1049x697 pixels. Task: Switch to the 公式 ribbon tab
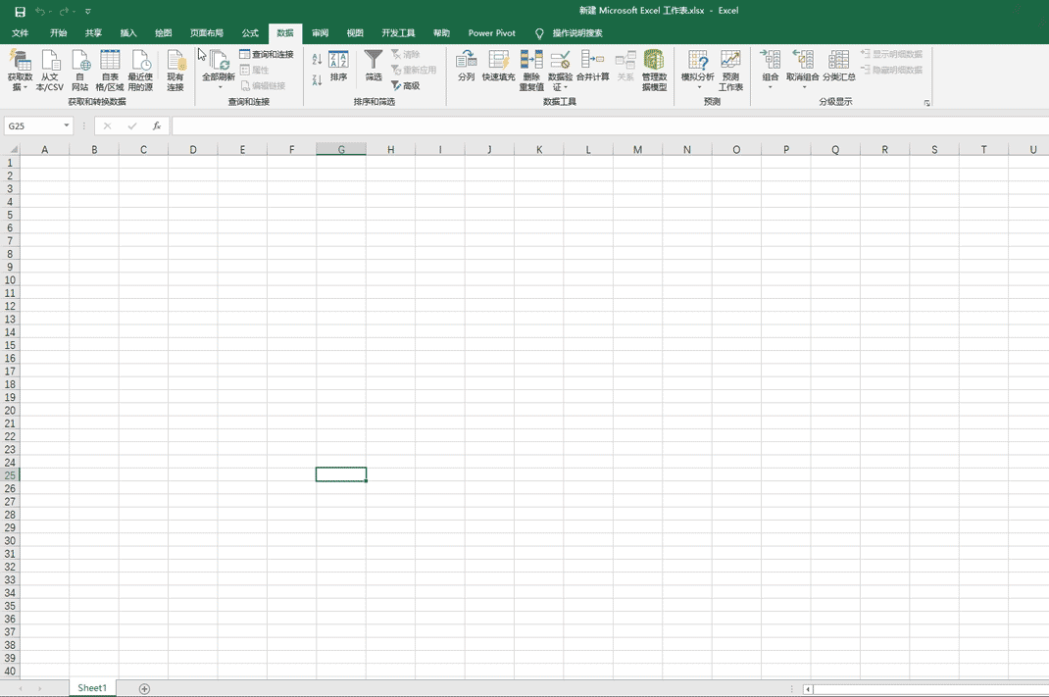250,32
